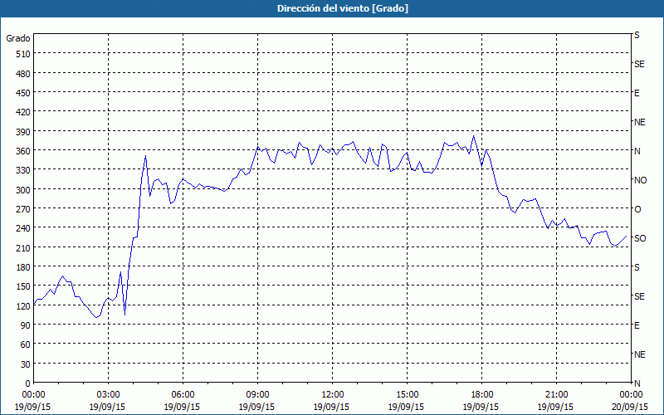
Task: Click the 510 value on the y-axis
Action: click(23, 54)
